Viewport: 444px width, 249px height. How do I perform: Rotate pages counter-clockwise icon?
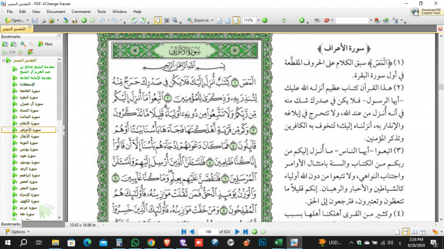point(135,20)
